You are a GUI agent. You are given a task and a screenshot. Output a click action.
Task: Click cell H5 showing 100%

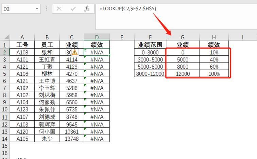coord(214,74)
